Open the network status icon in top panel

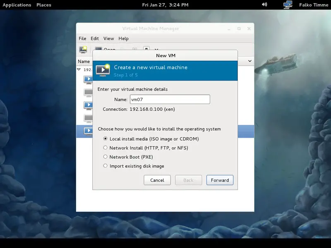click(x=288, y=5)
